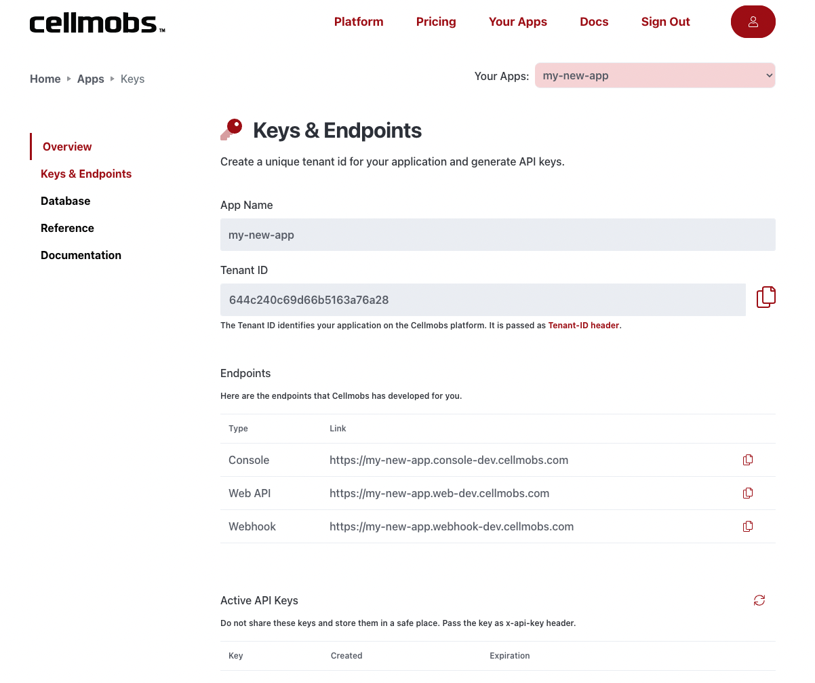Select Overview in the sidebar

67,147
